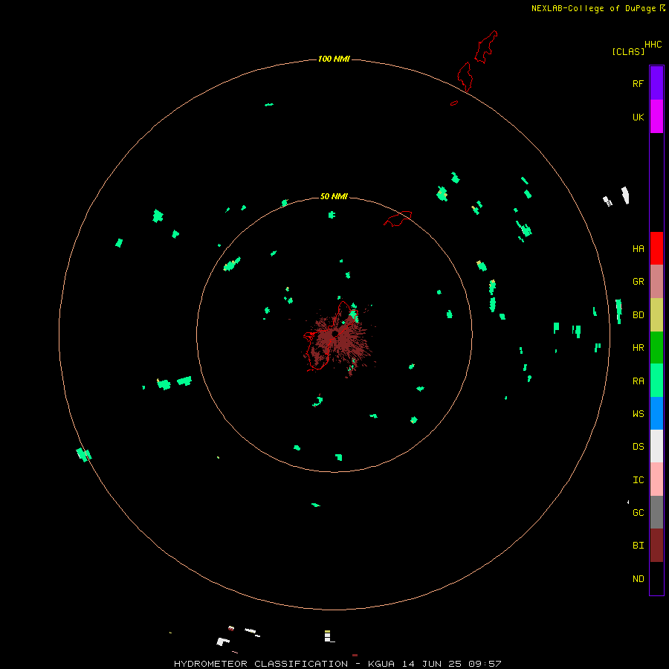Click the 'ND' legend label
The width and height of the screenshot is (669, 669).
coord(638,579)
